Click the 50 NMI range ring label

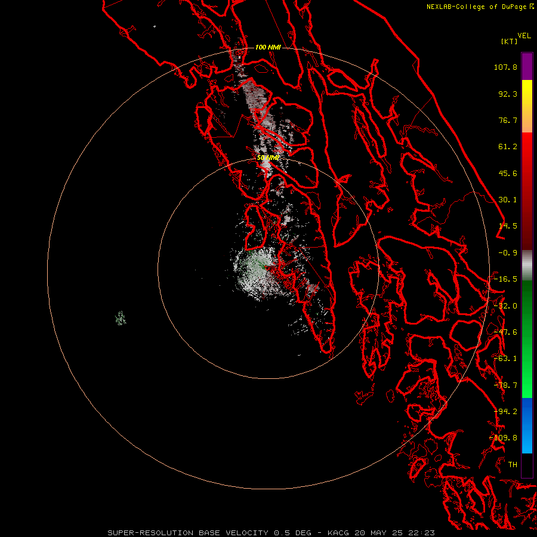tap(268, 158)
